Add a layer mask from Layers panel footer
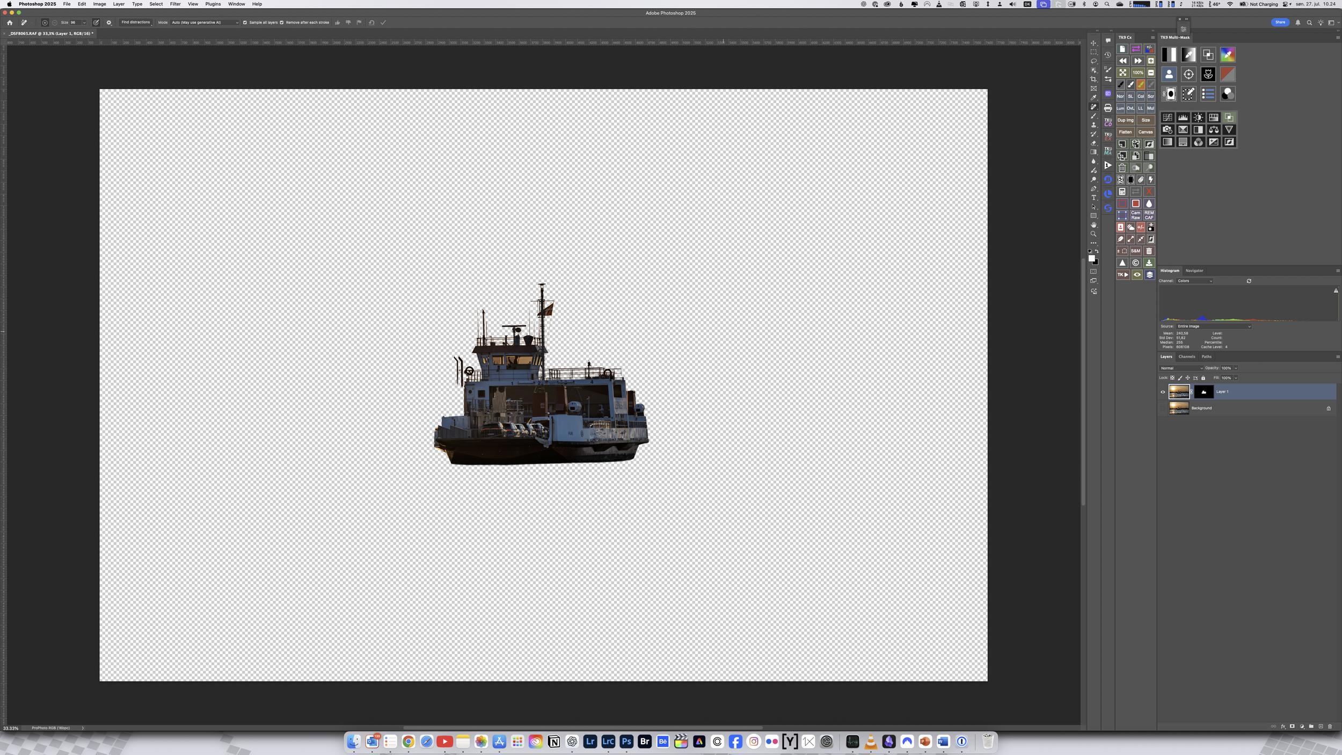 click(1292, 727)
